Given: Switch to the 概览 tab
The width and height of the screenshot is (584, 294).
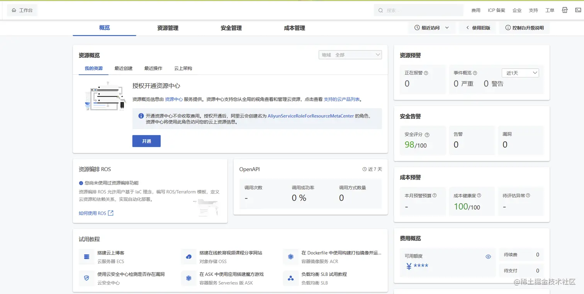Looking at the screenshot, I should pyautogui.click(x=104, y=28).
